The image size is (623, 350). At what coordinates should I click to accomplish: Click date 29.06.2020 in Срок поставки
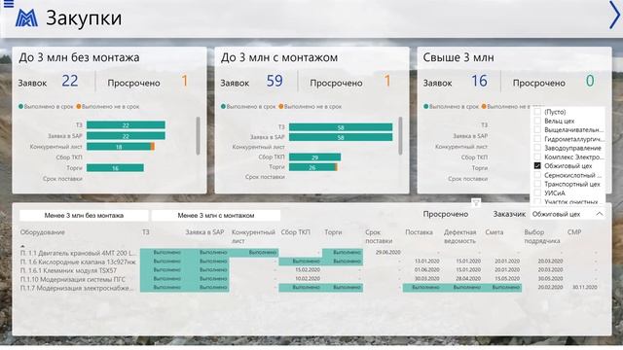point(387,253)
